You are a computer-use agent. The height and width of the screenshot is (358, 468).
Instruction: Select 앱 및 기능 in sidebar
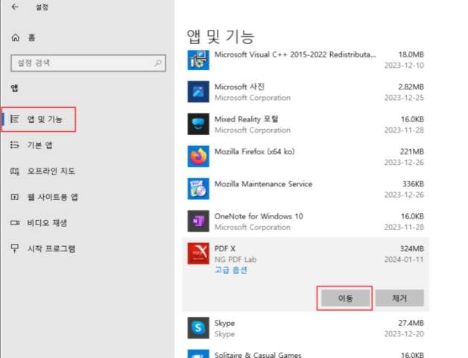click(x=45, y=119)
